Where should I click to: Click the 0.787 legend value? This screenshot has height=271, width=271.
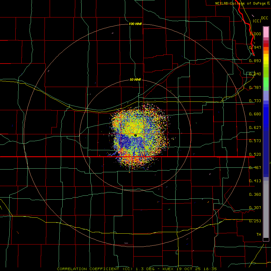click(255, 87)
